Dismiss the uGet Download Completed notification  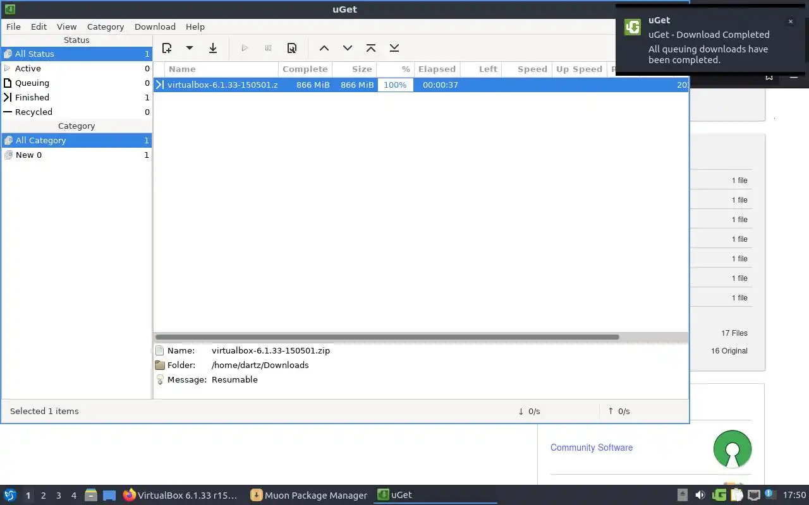click(x=790, y=21)
